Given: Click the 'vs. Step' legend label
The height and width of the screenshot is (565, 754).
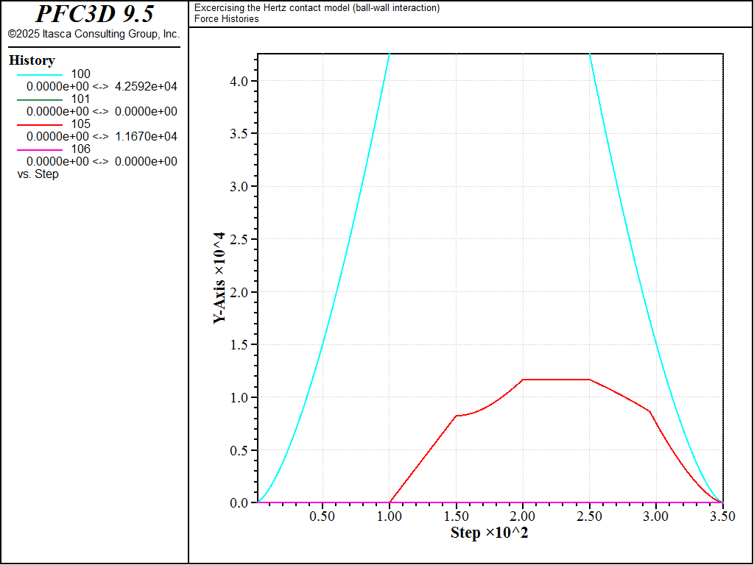Looking at the screenshot, I should 38,174.
